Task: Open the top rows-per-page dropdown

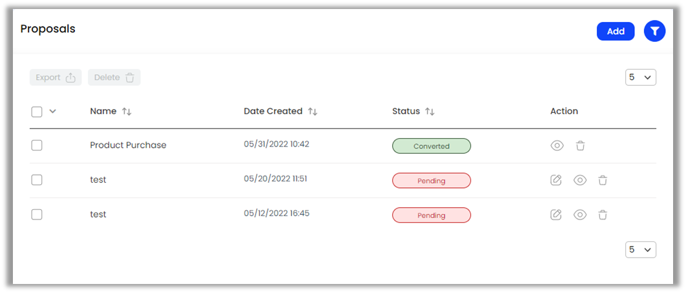Action: pyautogui.click(x=640, y=77)
